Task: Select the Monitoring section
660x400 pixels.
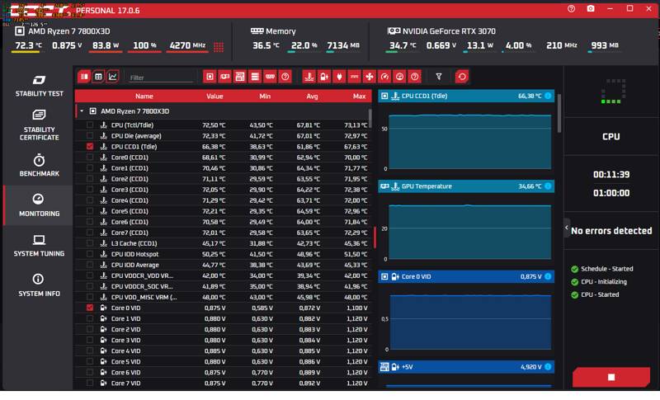Action: (39, 205)
